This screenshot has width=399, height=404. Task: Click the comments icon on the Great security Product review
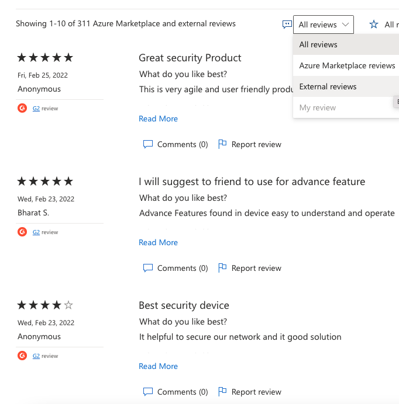[x=148, y=144]
